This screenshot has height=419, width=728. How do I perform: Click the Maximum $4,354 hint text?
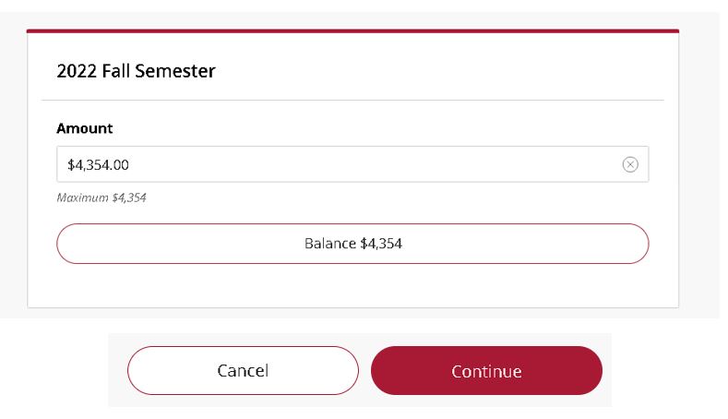pyautogui.click(x=101, y=198)
